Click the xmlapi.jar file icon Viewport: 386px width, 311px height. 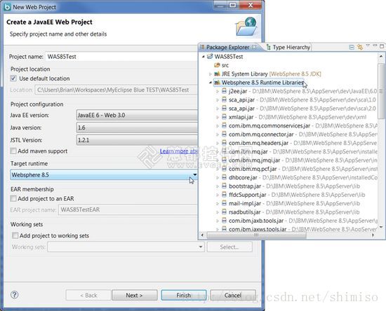[x=224, y=117]
